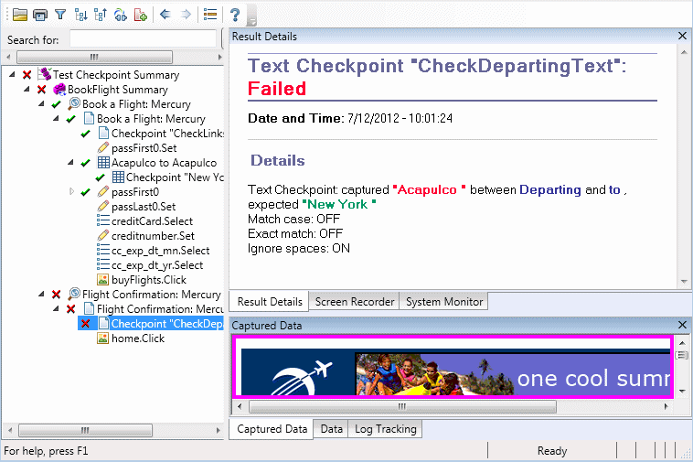Open the System Monitor tab

pos(444,302)
